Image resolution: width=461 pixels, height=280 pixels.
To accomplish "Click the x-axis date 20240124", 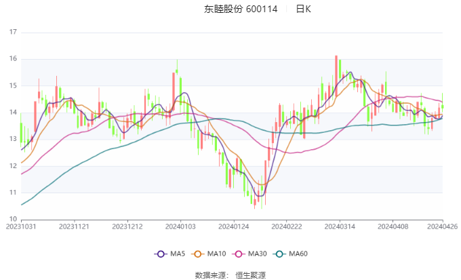I will tap(234, 226).
